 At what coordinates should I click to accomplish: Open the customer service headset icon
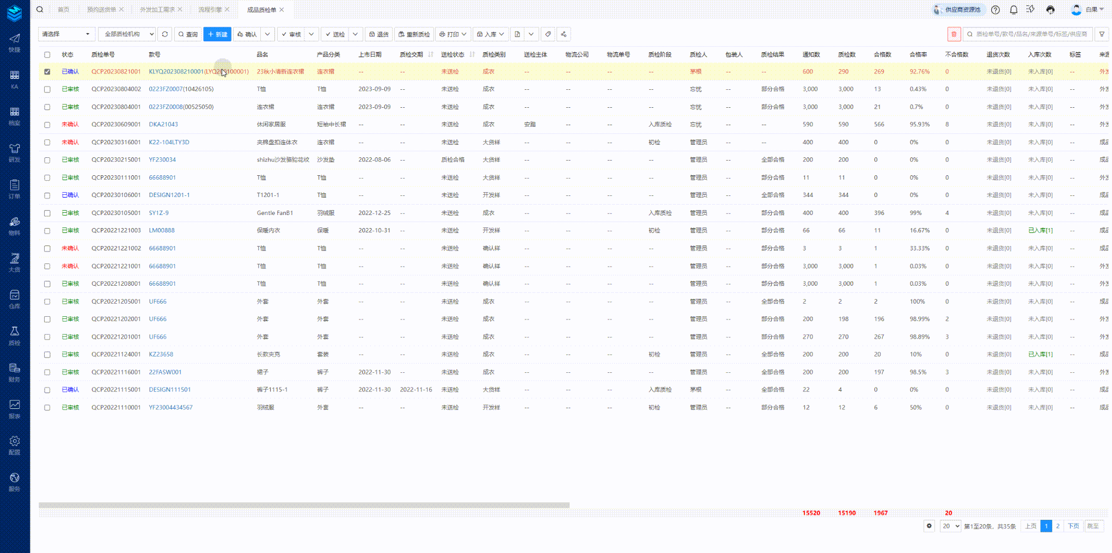coord(1050,10)
